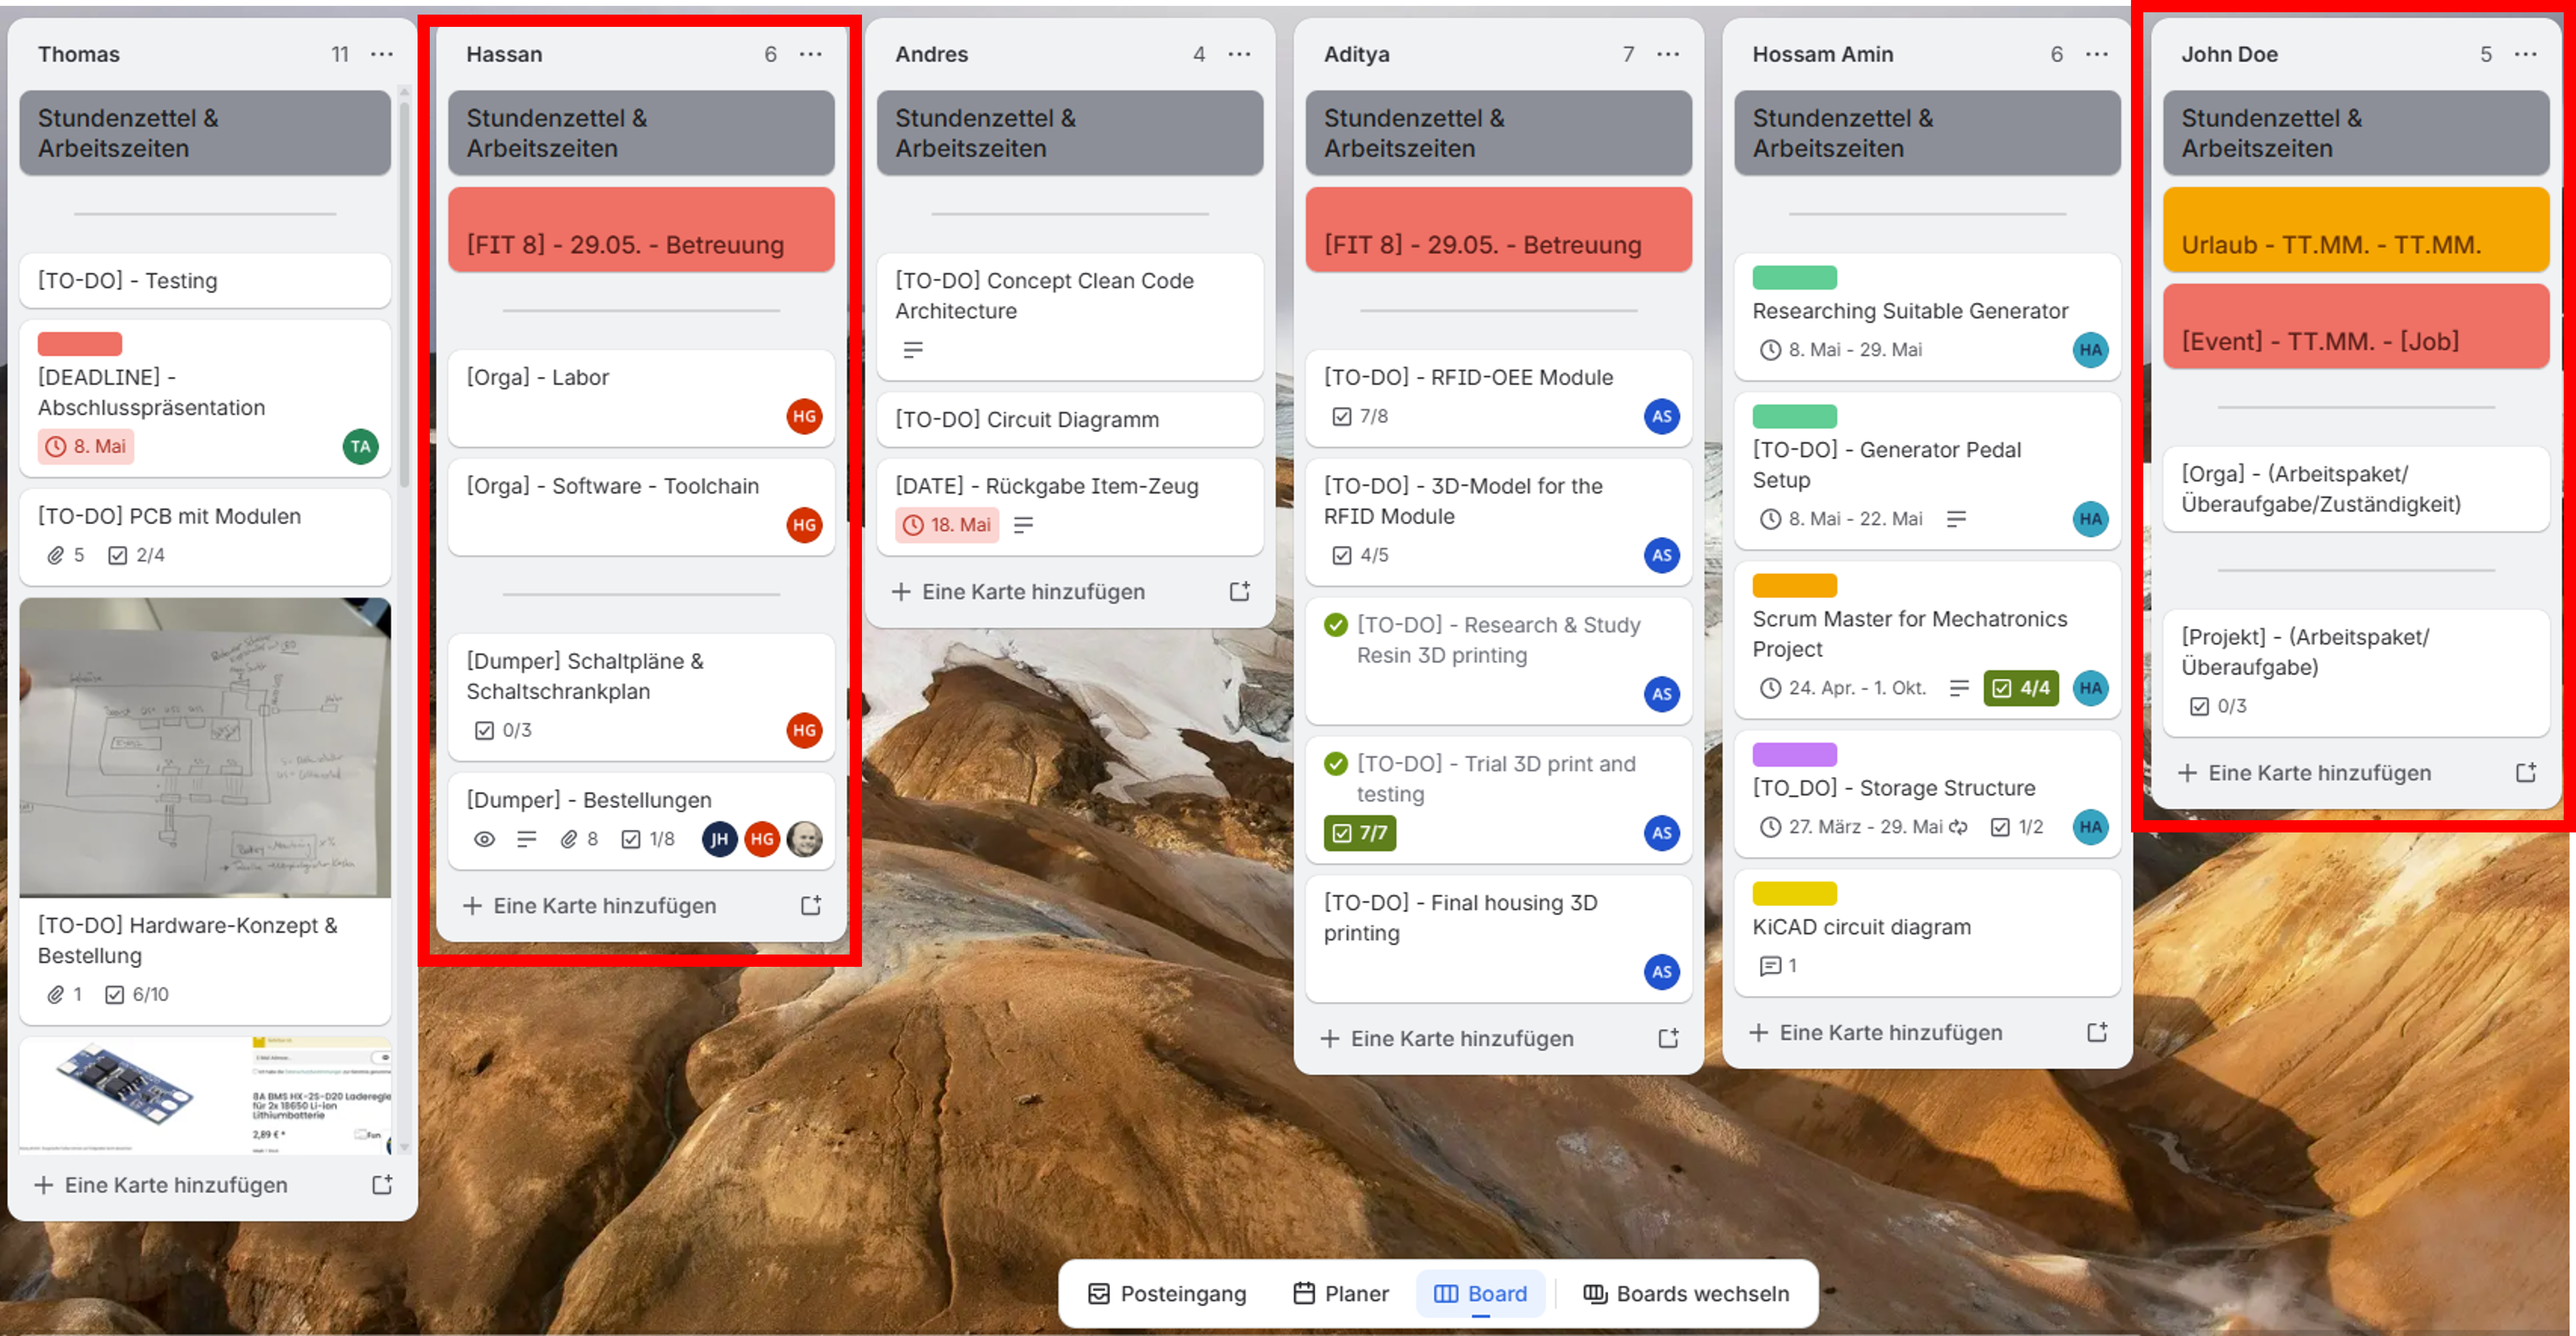Click the 4/5 checklist on 3D-Model RFID card

(1360, 555)
